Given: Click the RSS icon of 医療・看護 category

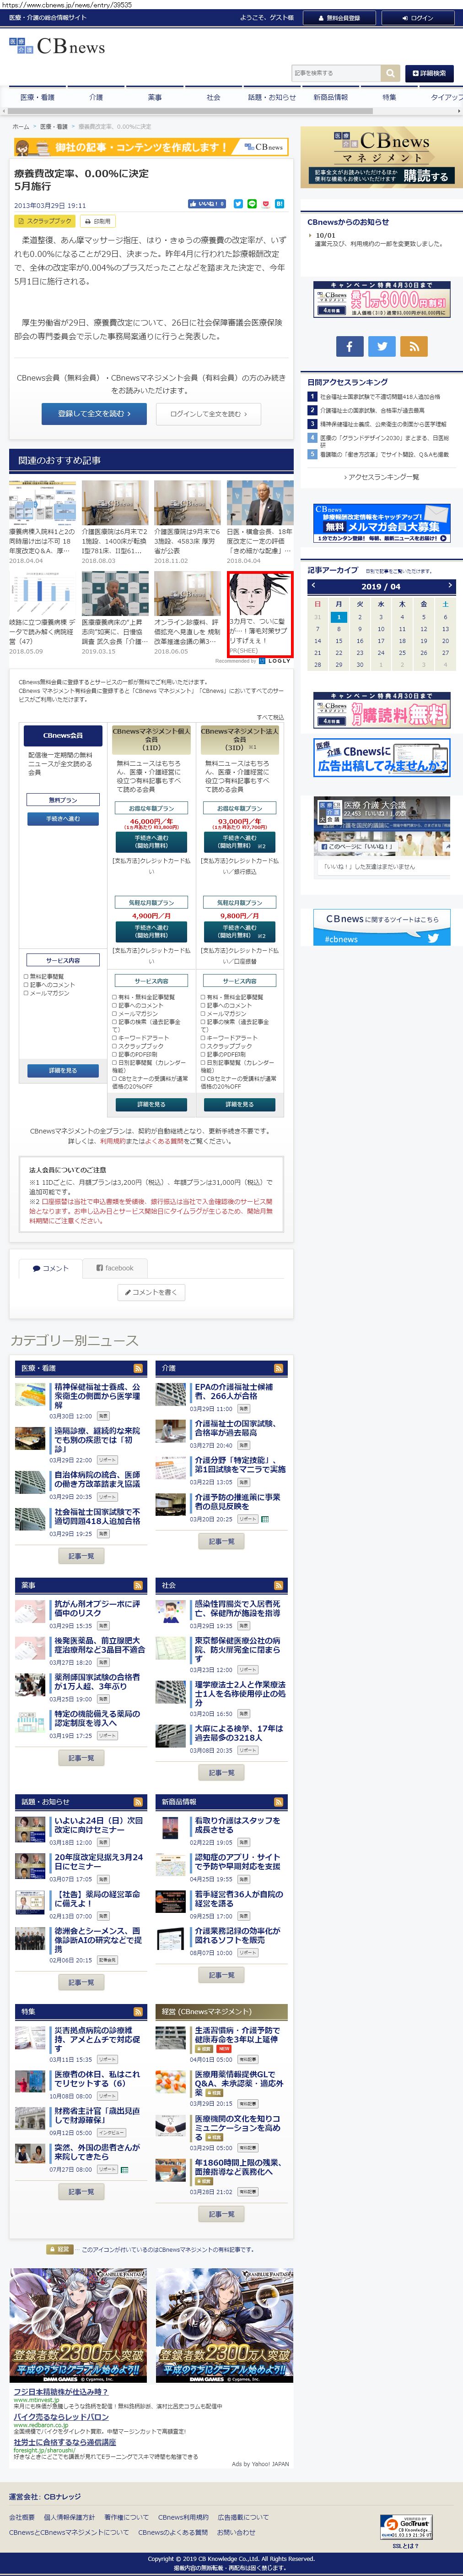Looking at the screenshot, I should (x=138, y=1367).
